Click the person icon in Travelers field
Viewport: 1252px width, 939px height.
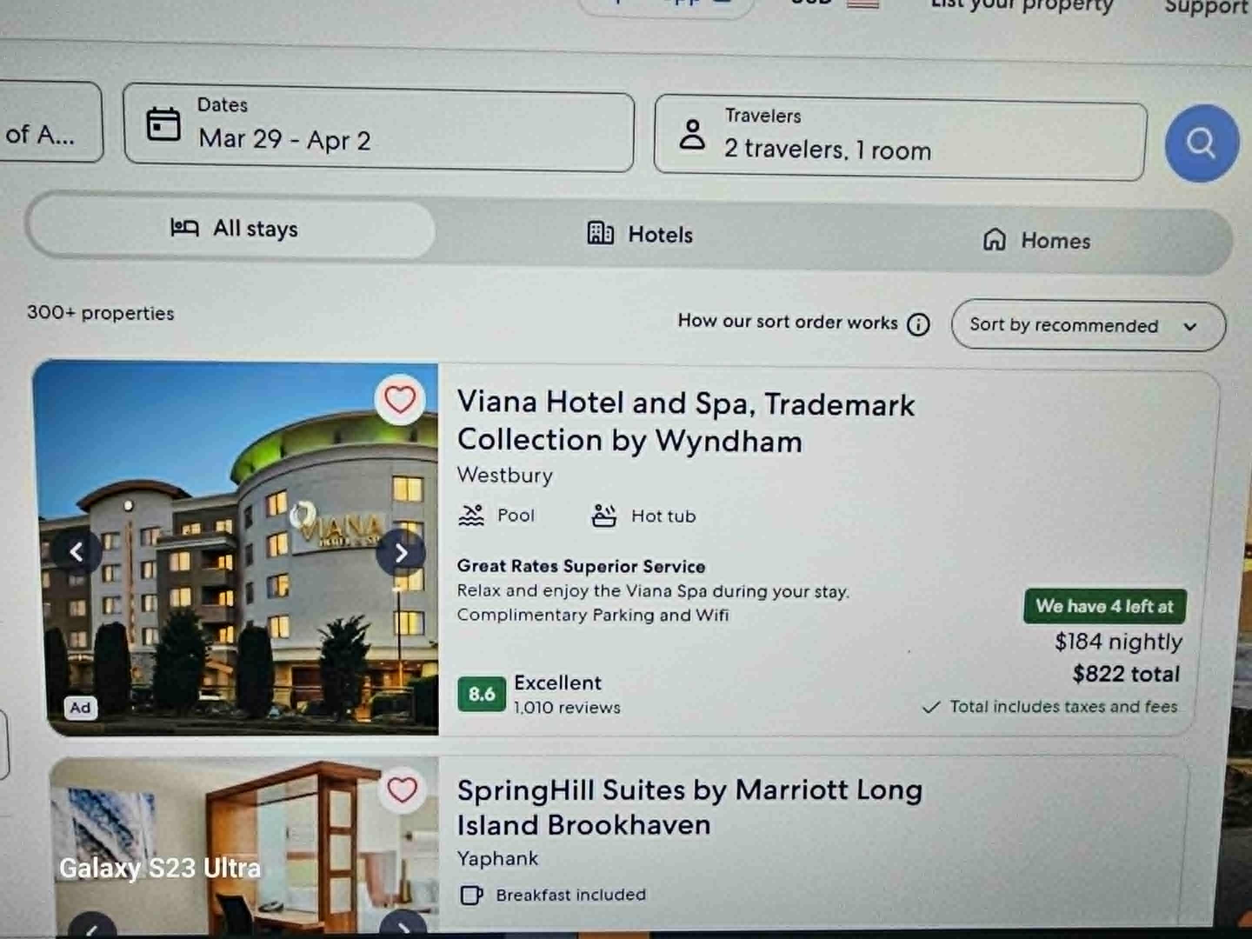click(692, 135)
